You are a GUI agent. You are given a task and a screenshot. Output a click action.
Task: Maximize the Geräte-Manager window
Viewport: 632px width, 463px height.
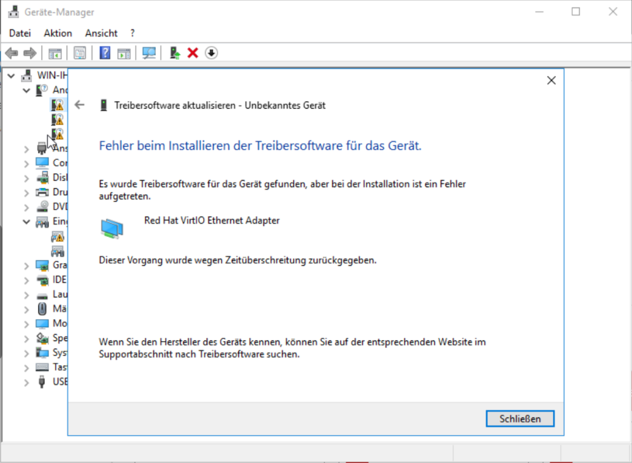click(576, 12)
